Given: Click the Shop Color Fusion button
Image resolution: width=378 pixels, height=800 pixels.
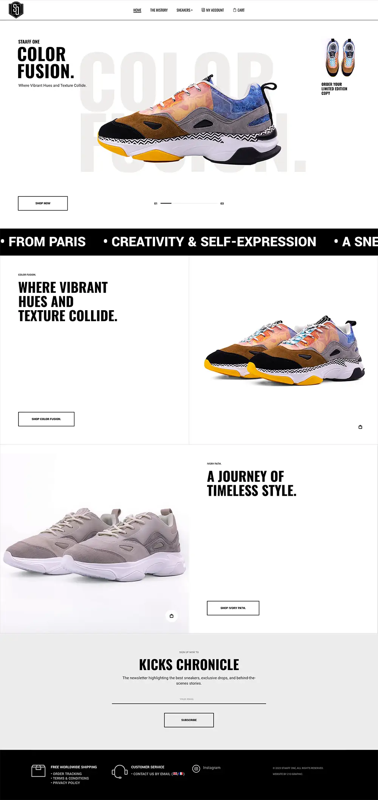Looking at the screenshot, I should pos(46,419).
